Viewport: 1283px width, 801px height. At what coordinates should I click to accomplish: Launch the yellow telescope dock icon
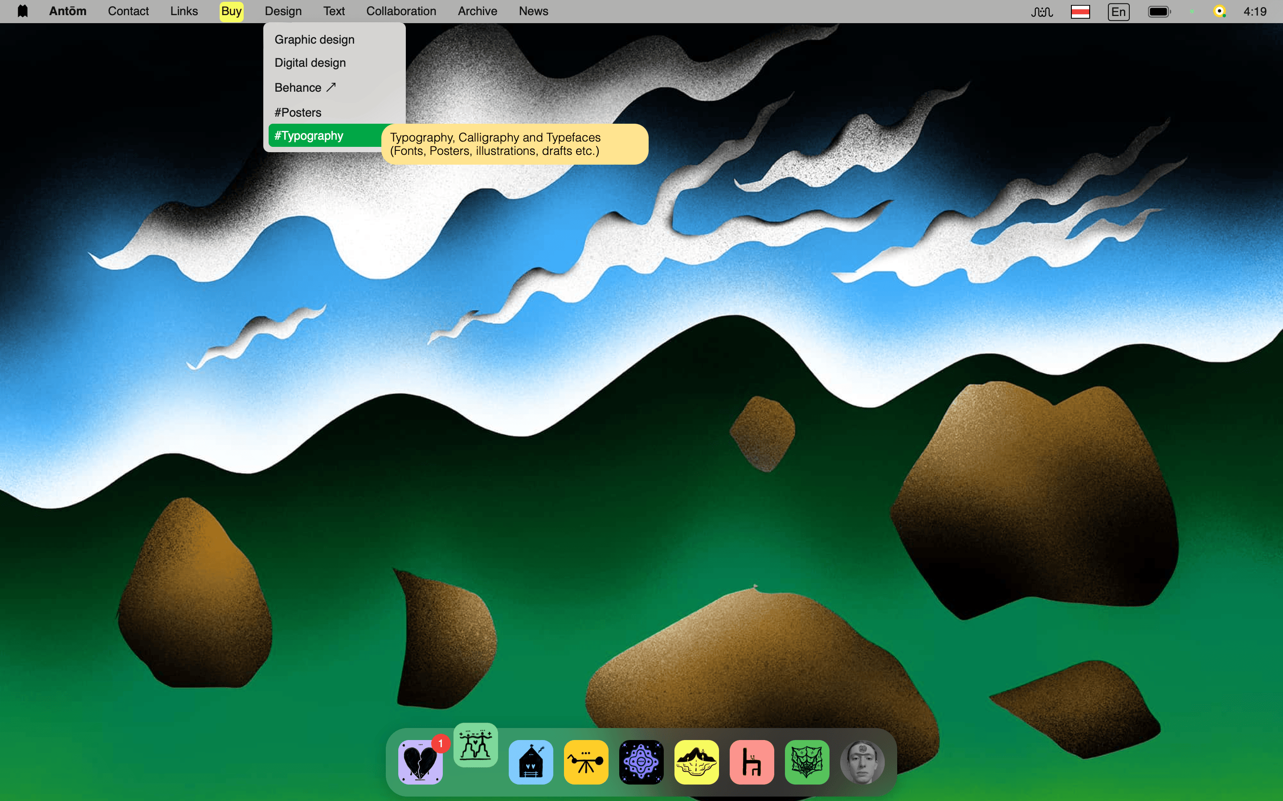(586, 762)
